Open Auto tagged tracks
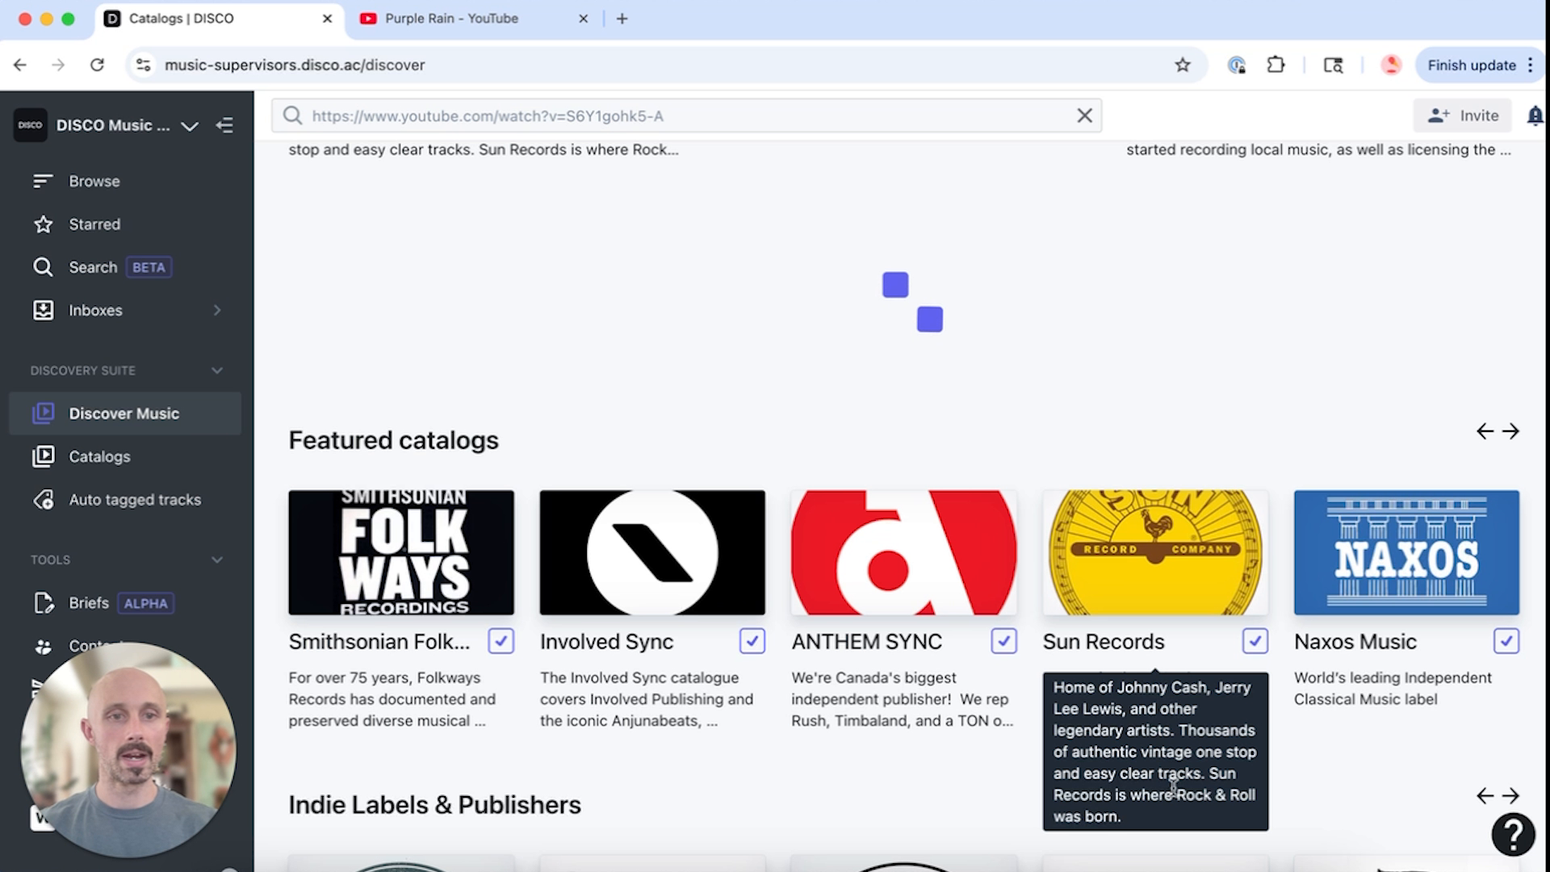 click(x=135, y=499)
